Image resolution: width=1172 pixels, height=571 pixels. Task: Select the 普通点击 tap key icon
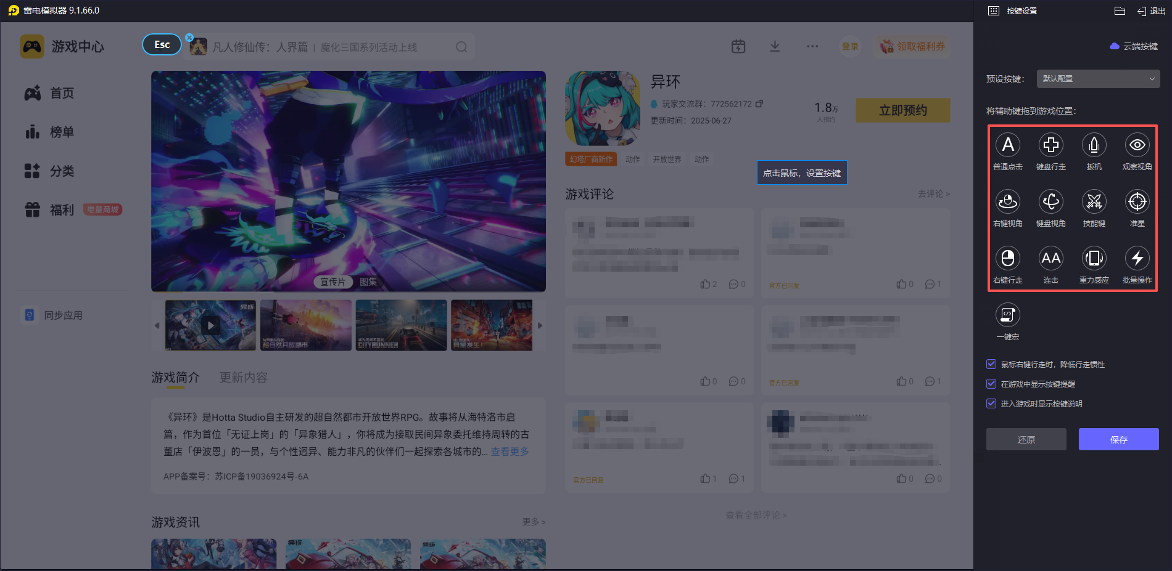1008,145
